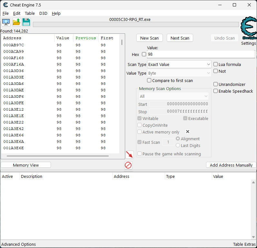Save table with the floppy disk icon
This screenshot has height=248, width=257.
[x=26, y=22]
